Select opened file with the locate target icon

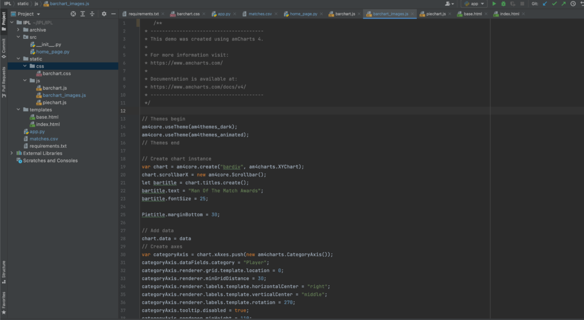click(x=73, y=14)
